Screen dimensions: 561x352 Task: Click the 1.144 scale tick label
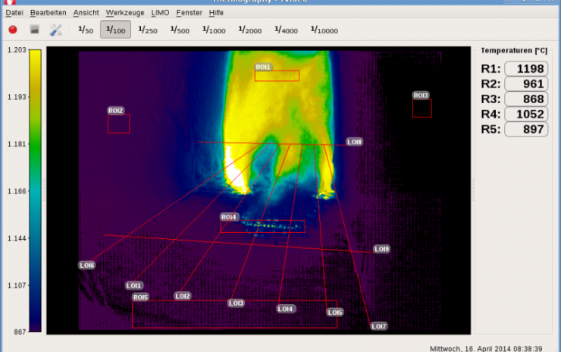(x=17, y=238)
